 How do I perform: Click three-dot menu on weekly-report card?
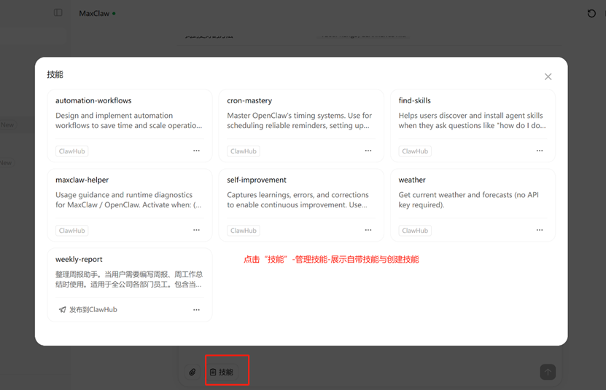click(196, 309)
